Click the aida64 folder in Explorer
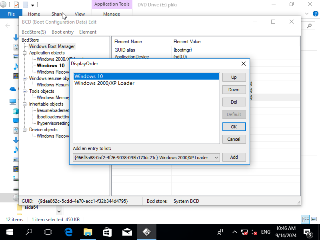The image size is (320, 240). 31,207
